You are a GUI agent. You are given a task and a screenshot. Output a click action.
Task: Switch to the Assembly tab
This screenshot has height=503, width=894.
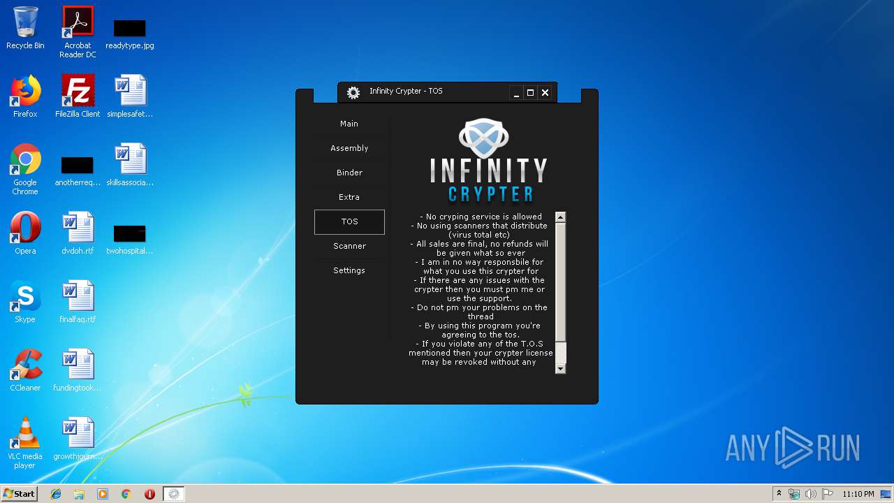[349, 148]
